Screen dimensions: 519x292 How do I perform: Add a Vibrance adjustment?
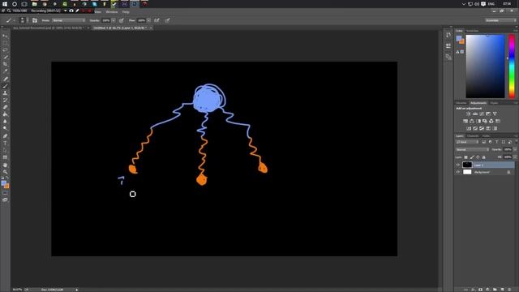point(495,114)
